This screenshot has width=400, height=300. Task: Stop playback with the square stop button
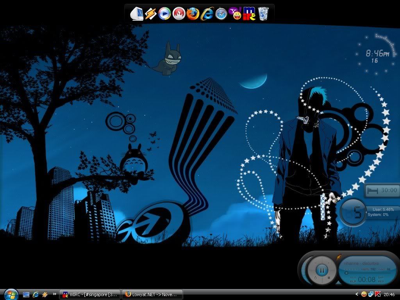(x=329, y=278)
